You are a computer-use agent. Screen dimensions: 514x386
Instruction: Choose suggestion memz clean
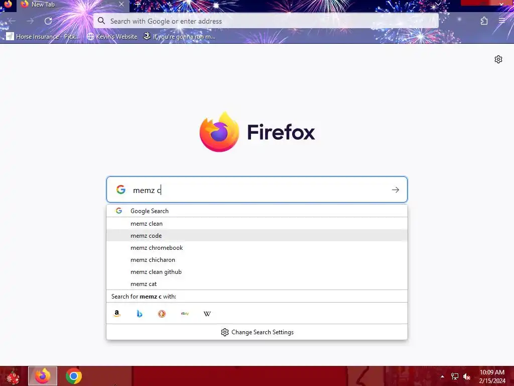[x=256, y=224]
